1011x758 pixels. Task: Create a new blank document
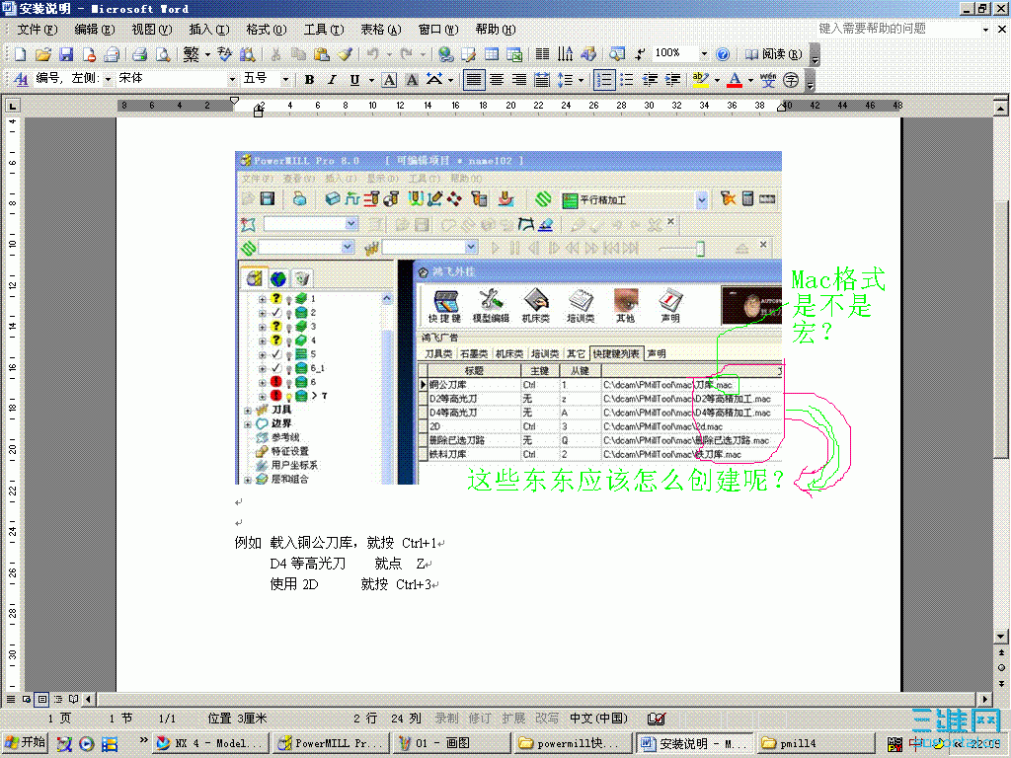tap(20, 55)
